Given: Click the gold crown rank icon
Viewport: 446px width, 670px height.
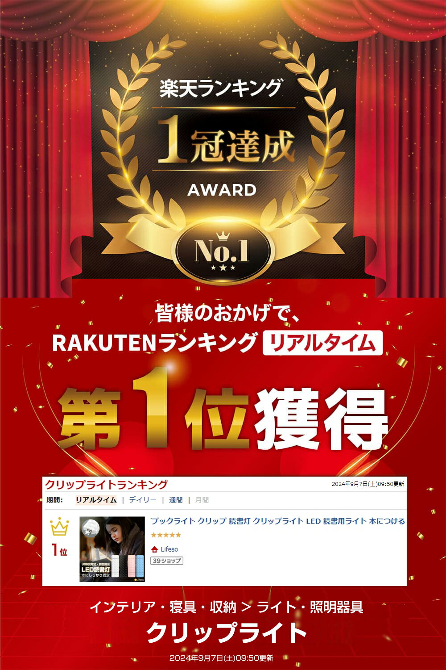Looking at the screenshot, I should (59, 528).
